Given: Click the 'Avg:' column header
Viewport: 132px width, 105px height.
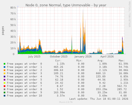Looking at the screenshot, I should coord(101,61).
